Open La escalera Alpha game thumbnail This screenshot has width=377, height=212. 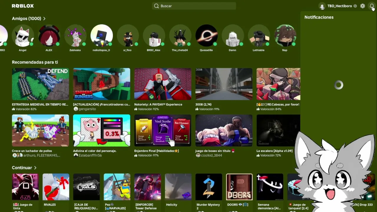pos(278,130)
